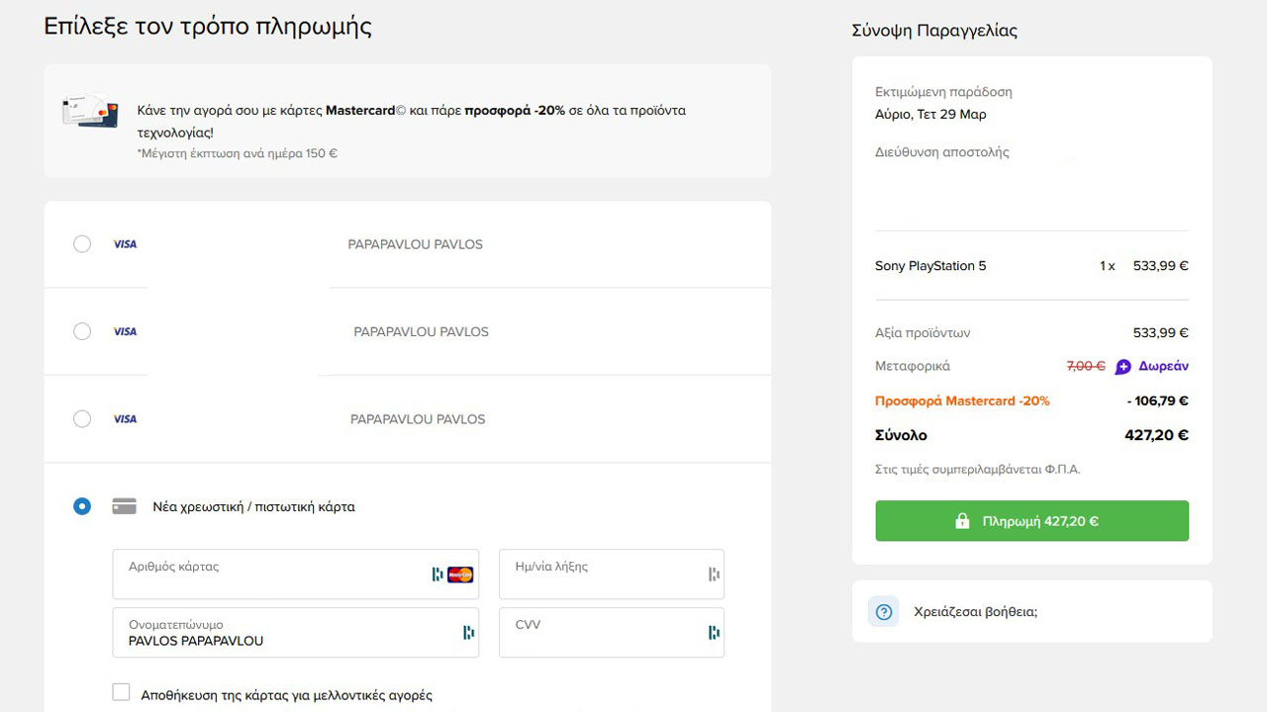Click the Mastercard logo in the card number field
This screenshot has height=712, width=1267.
coord(460,575)
